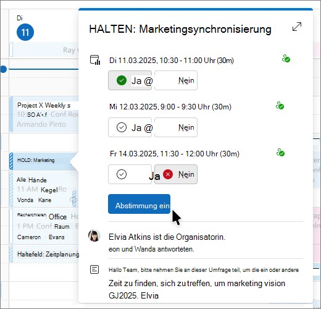
Task: Click the title HALTEN: Marketingsynchronisierung
Action: (180, 29)
